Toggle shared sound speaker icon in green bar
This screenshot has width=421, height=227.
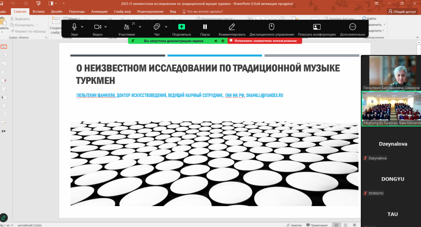216,41
